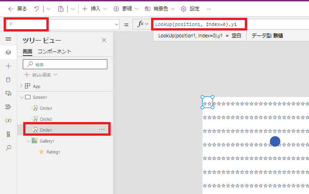Open the 背景色 background color menu
309x194 pixels.
pyautogui.click(x=160, y=9)
